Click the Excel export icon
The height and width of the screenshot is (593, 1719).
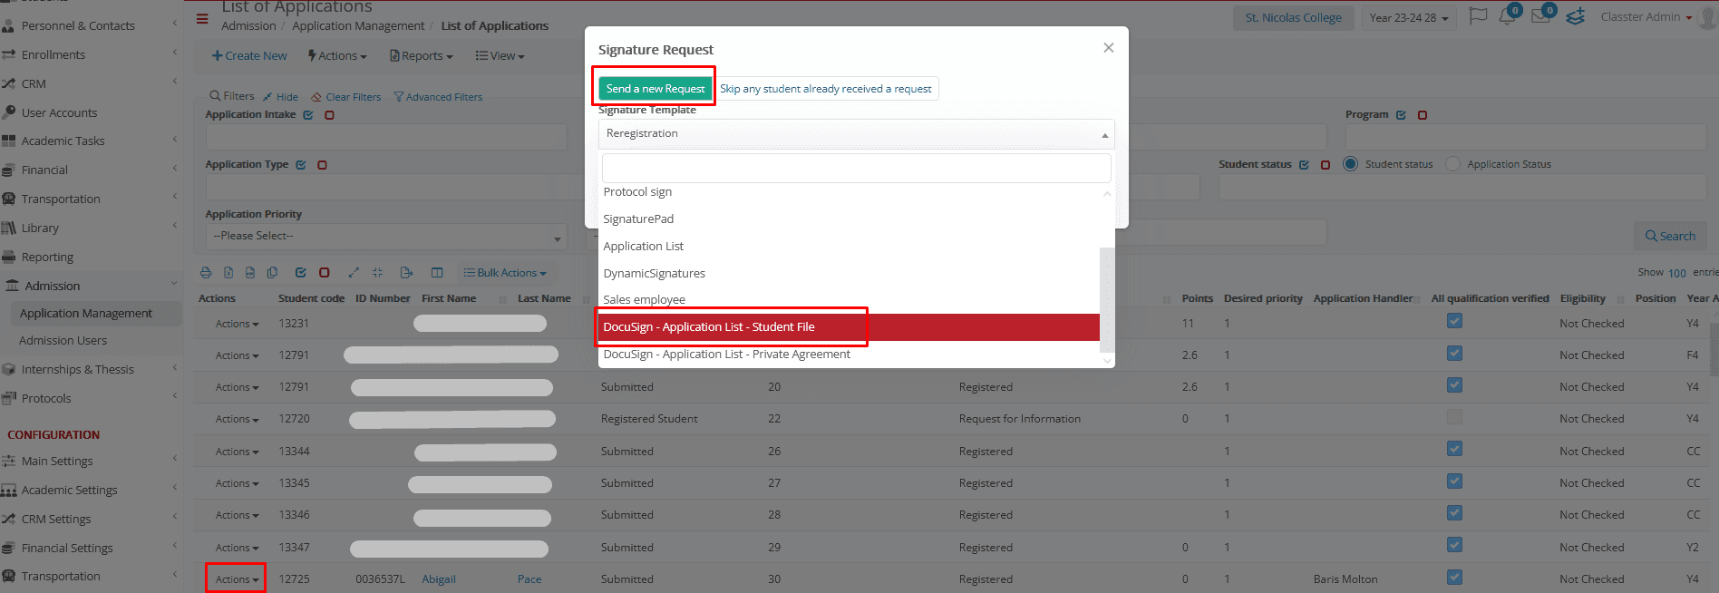click(x=228, y=272)
